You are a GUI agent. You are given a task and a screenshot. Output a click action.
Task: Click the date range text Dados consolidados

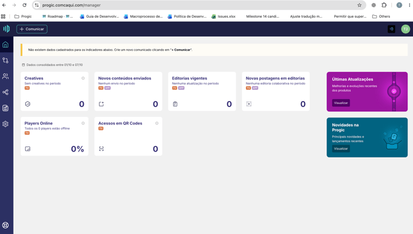[54, 65]
